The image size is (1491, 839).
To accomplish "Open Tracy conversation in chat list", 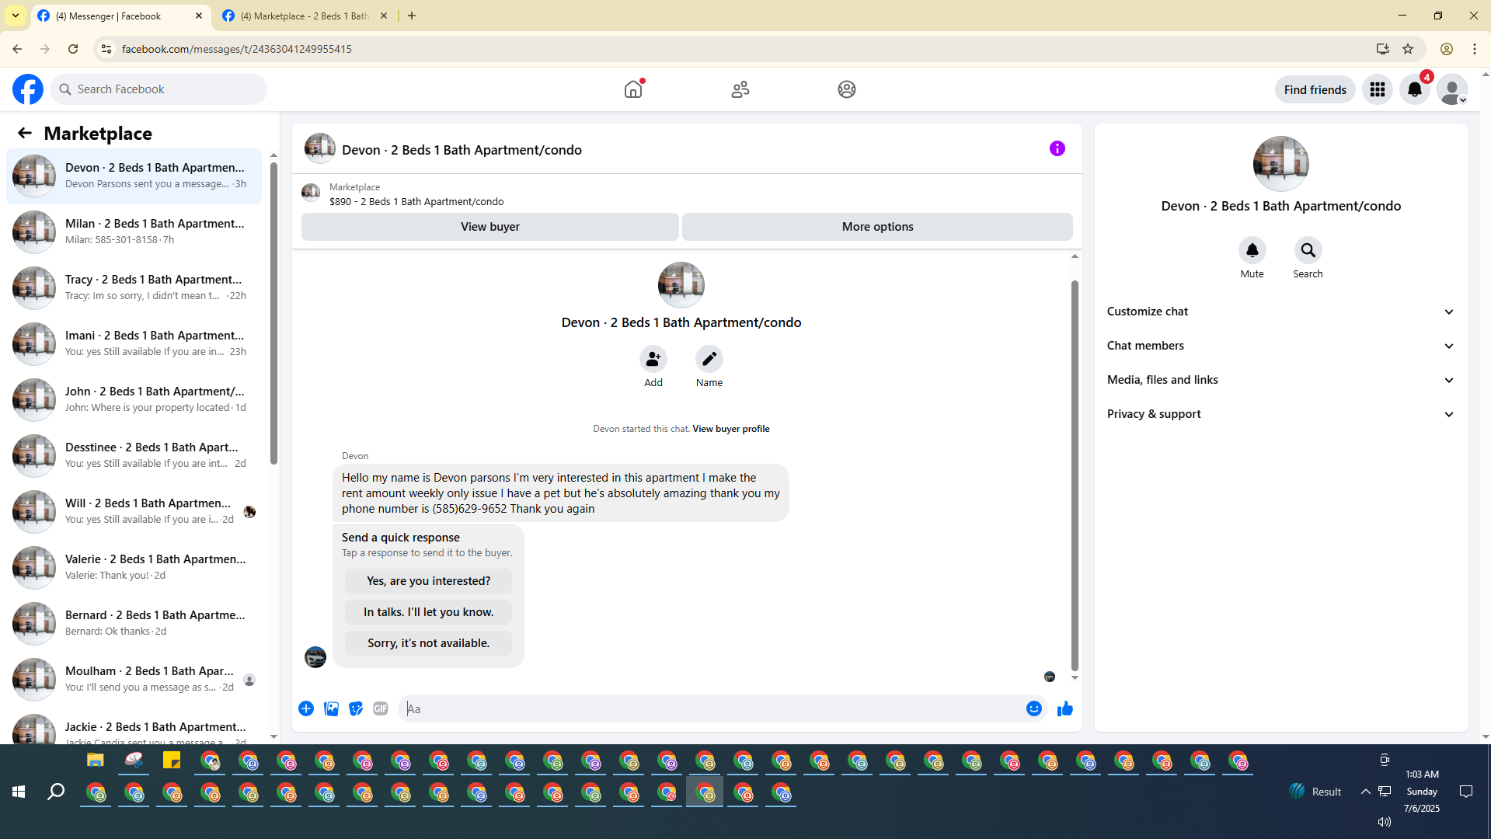I will click(x=134, y=287).
